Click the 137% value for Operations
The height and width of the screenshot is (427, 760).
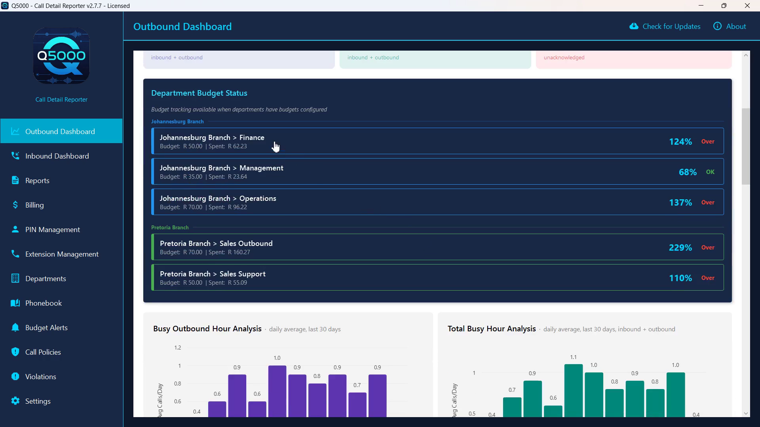(680, 202)
